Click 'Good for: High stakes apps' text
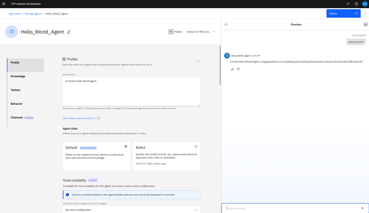 point(151,164)
